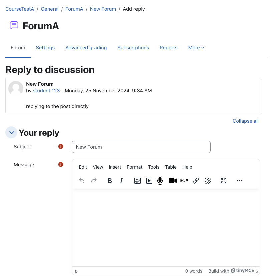Toggle fullscreen mode in the editor
Image resolution: width=273 pixels, height=279 pixels.
click(x=224, y=181)
